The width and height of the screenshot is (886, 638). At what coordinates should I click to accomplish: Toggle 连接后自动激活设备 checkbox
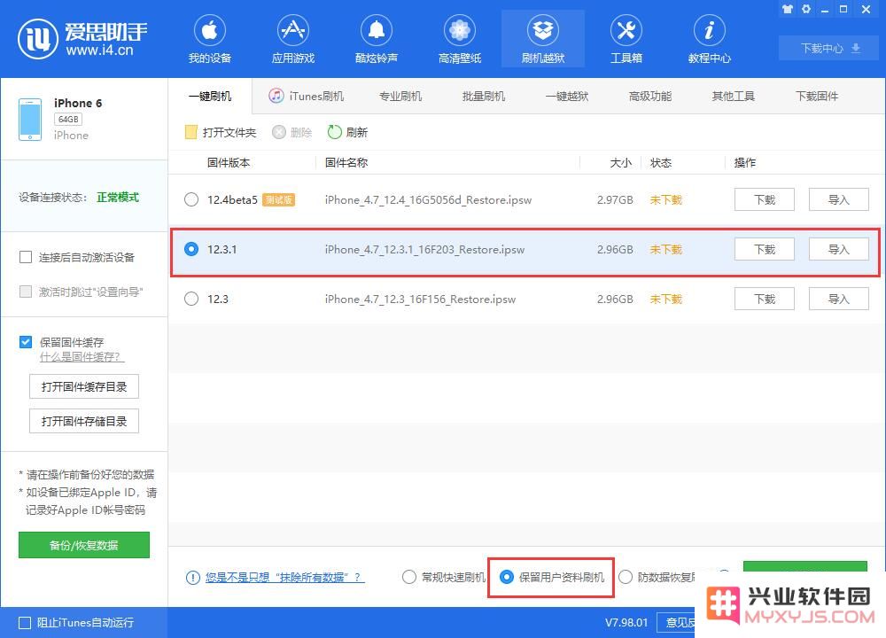[26, 257]
